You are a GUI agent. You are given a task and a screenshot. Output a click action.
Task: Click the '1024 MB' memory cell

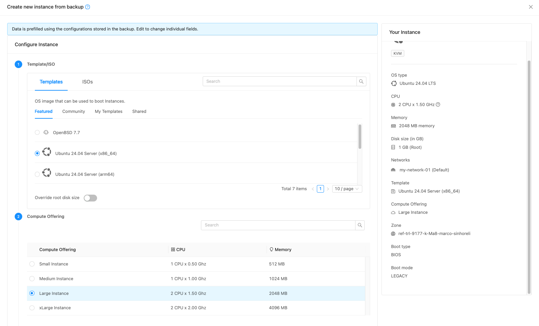(278, 279)
